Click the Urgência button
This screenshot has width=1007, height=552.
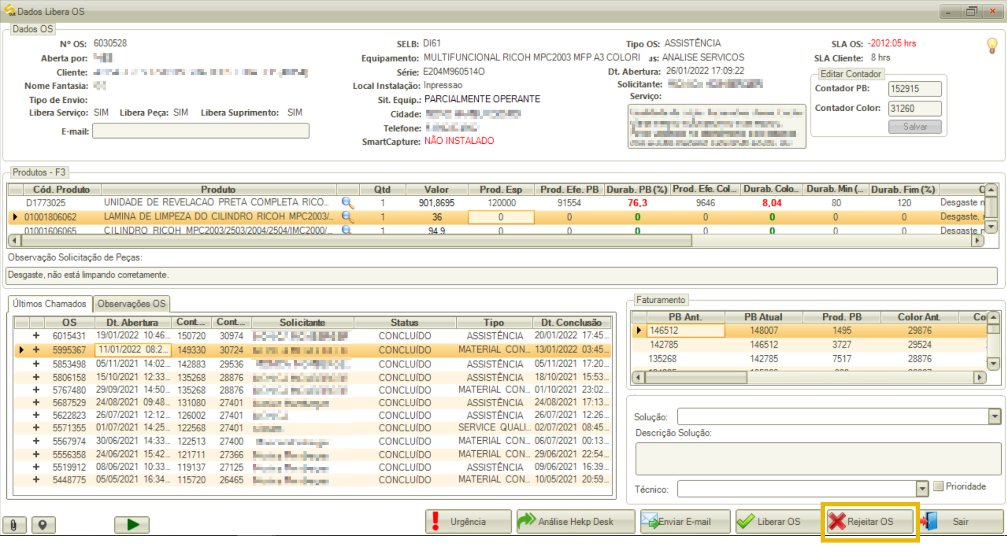468,522
